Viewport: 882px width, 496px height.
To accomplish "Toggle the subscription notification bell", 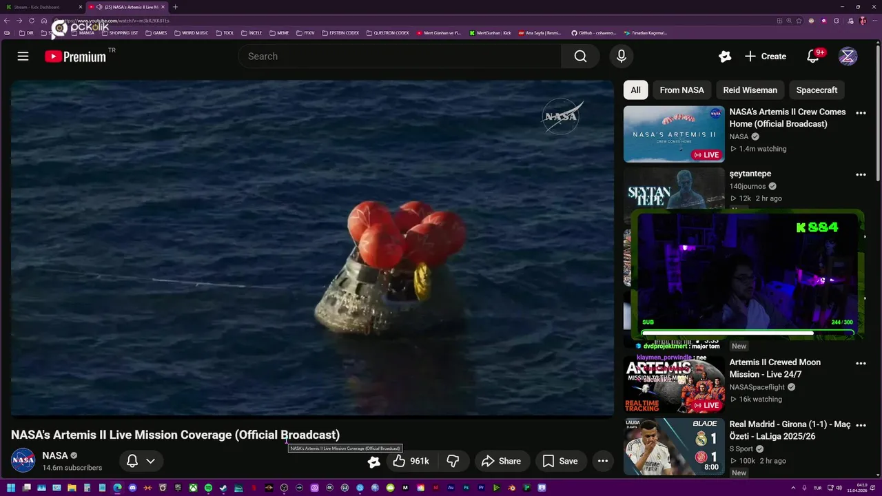I will (132, 461).
